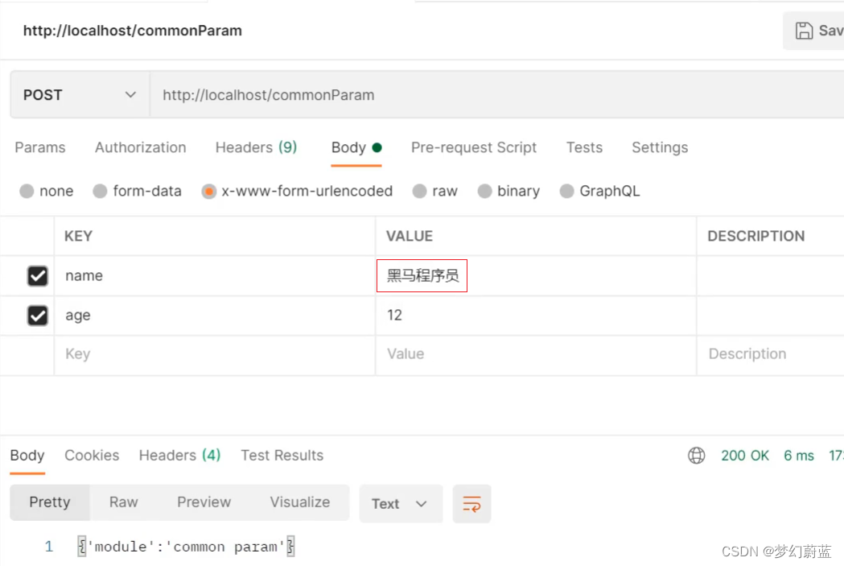This screenshot has width=844, height=566.
Task: Click the response line containing 'module':'common param'
Action: (186, 547)
